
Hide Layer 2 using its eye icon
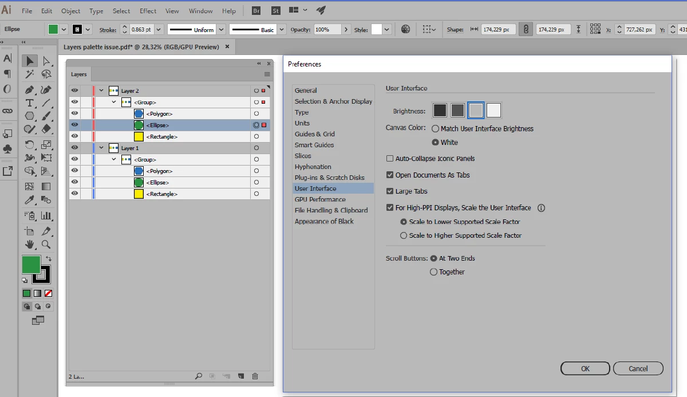tap(74, 91)
